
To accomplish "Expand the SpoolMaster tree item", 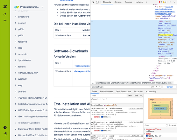I will (x=16, y=60).
